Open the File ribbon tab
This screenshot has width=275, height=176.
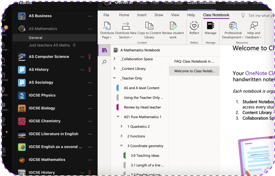[106, 15]
